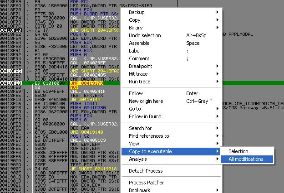Open the Binary submenu

pos(171,28)
